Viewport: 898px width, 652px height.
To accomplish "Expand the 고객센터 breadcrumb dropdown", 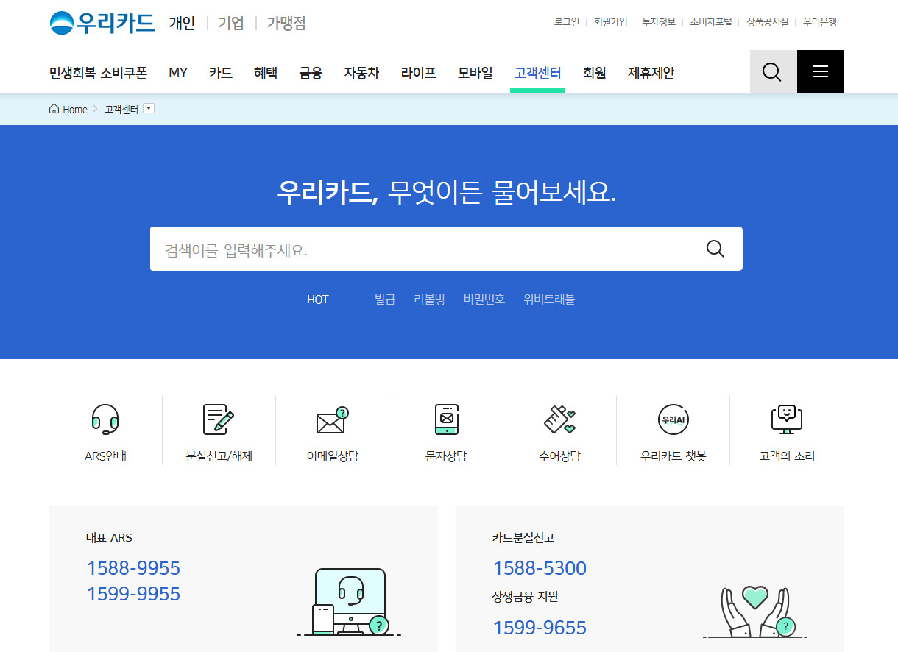I will 149,108.
